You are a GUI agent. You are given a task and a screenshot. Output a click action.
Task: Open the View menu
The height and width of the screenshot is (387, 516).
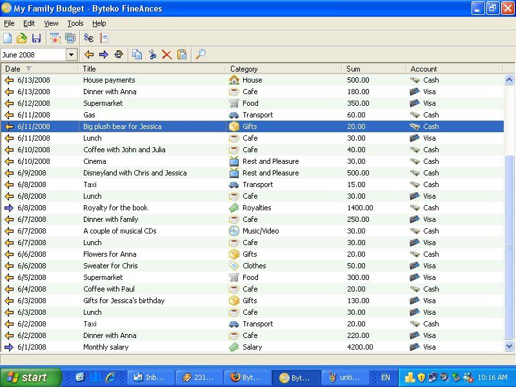51,23
